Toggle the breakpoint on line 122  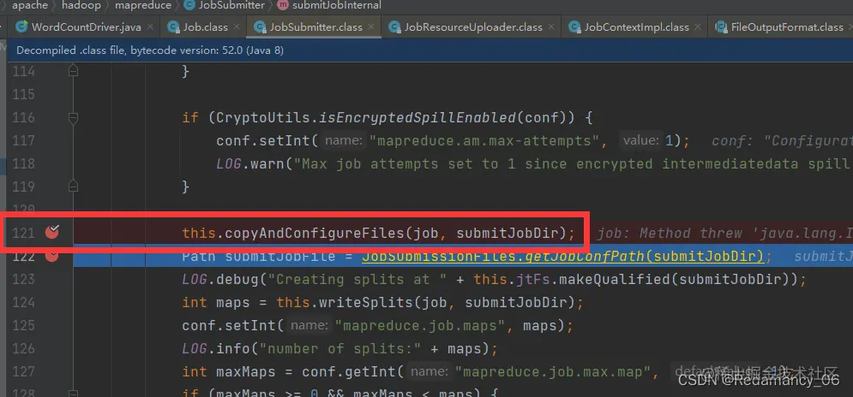pyautogui.click(x=52, y=255)
